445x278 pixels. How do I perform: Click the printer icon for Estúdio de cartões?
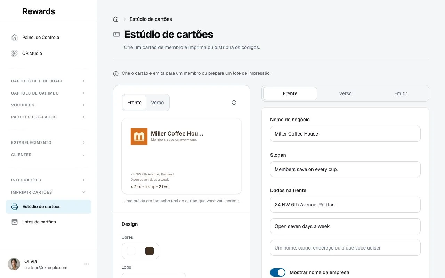pos(15,207)
